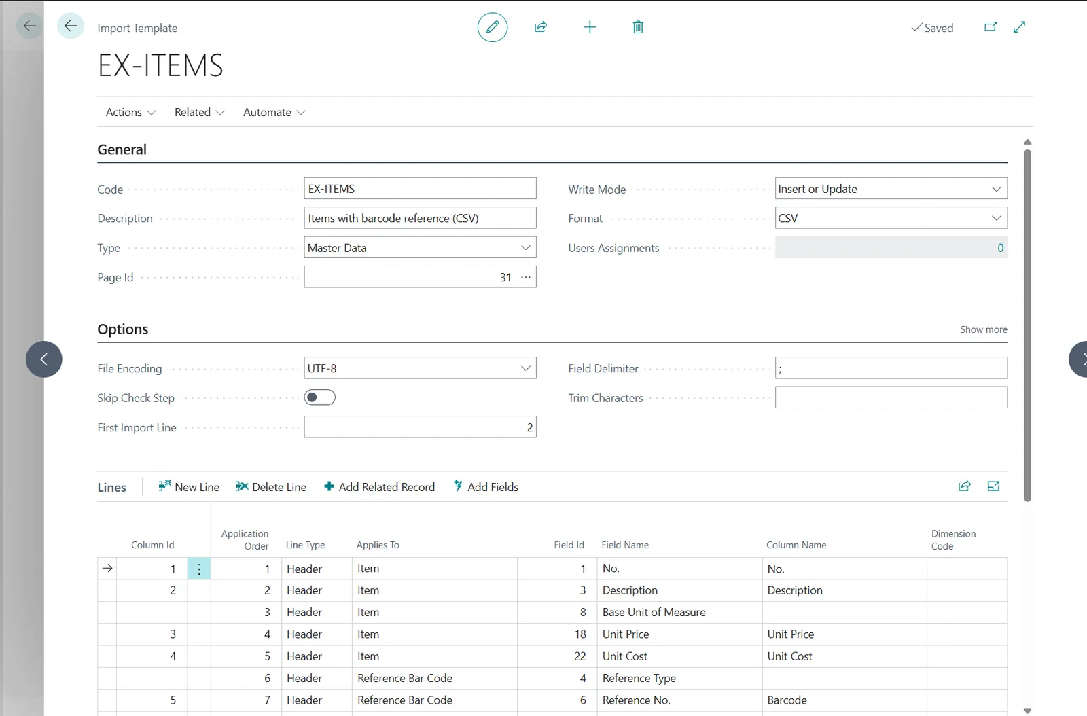This screenshot has height=716, width=1087.
Task: Click Show more in Options
Action: (x=983, y=329)
